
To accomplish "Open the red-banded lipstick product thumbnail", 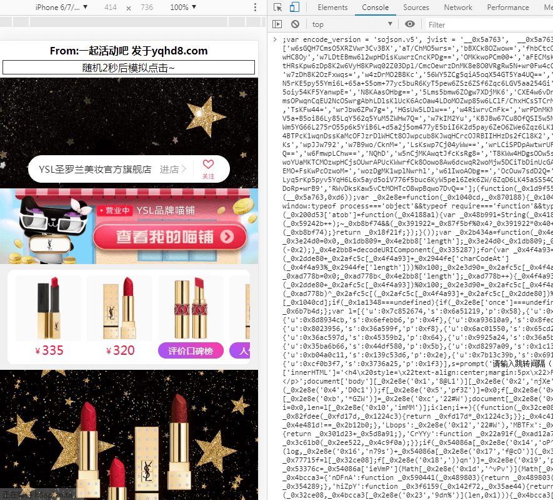I will point(191,309).
